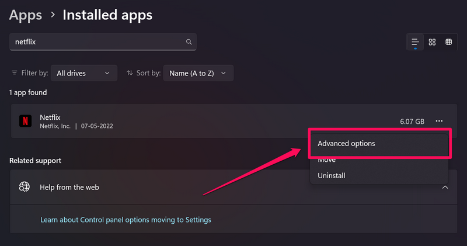
Task: Select Move in the context menu
Action: click(x=327, y=160)
